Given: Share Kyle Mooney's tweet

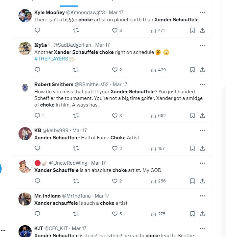Looking at the screenshot, I should click(202, 30).
